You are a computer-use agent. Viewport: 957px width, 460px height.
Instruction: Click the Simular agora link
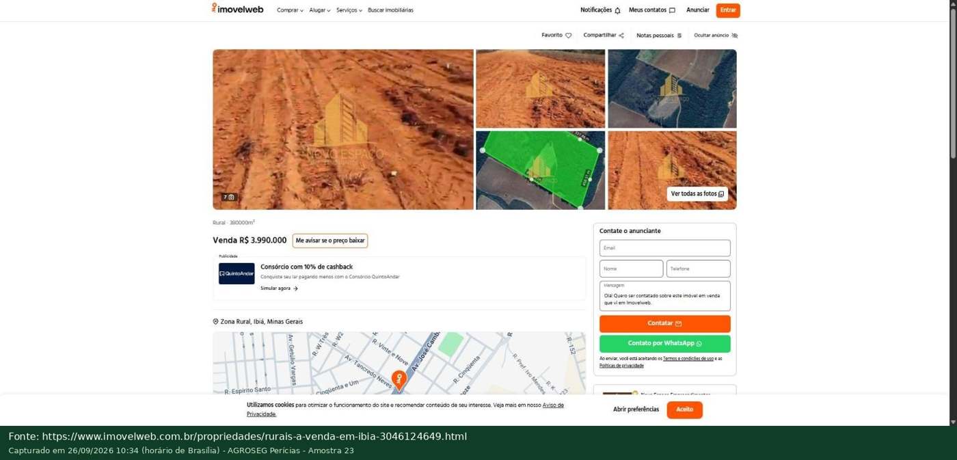[x=279, y=288]
